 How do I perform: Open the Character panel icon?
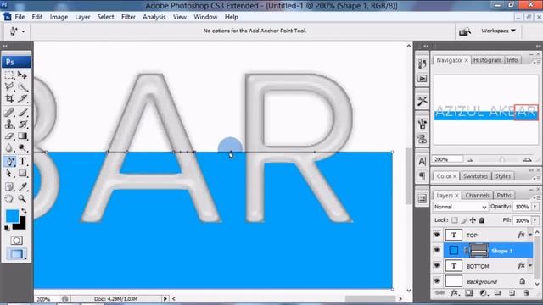(423, 161)
